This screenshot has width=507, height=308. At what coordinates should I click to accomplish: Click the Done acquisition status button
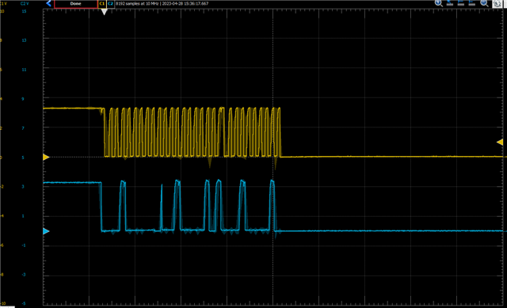76,4
